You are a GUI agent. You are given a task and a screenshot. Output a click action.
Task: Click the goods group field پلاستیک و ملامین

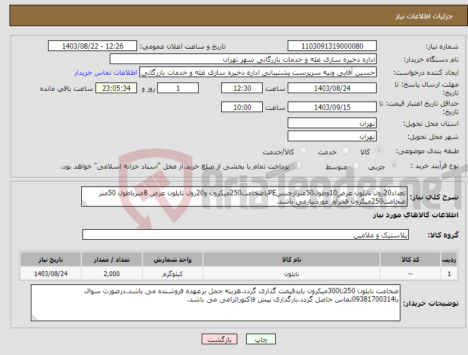246,234
